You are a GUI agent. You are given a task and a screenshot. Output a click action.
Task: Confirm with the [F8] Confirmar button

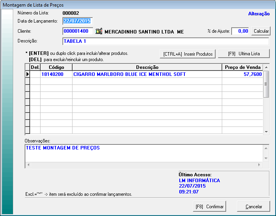tap(209, 206)
